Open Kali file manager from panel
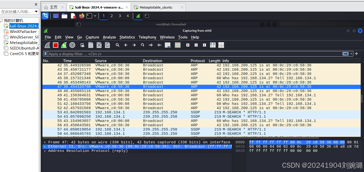 pyautogui.click(x=64, y=16)
